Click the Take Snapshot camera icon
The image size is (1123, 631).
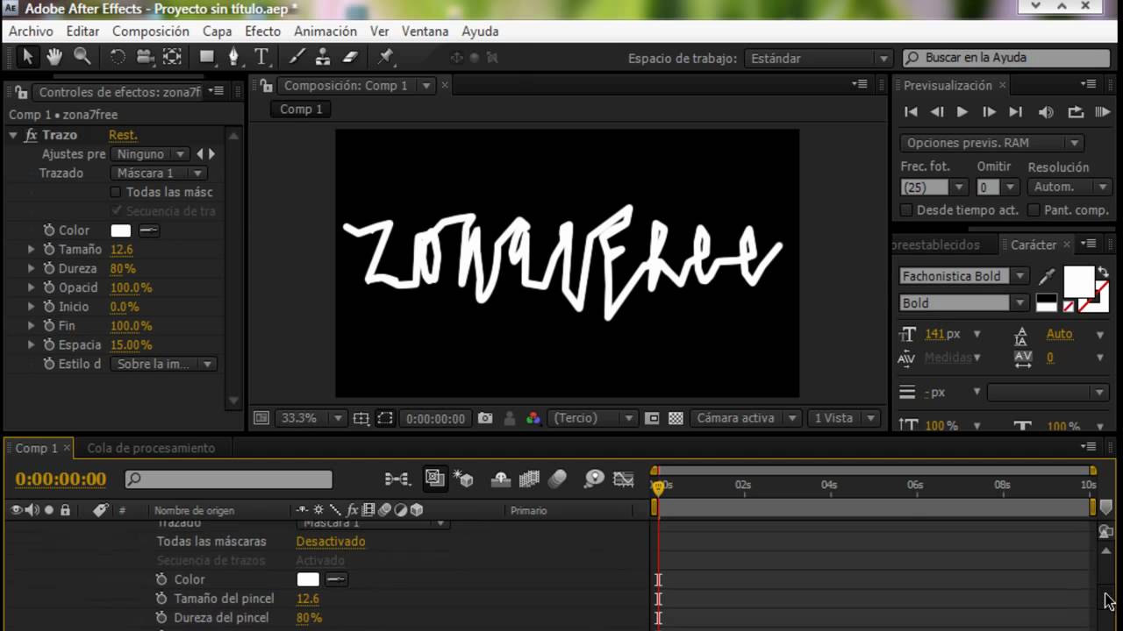click(485, 418)
